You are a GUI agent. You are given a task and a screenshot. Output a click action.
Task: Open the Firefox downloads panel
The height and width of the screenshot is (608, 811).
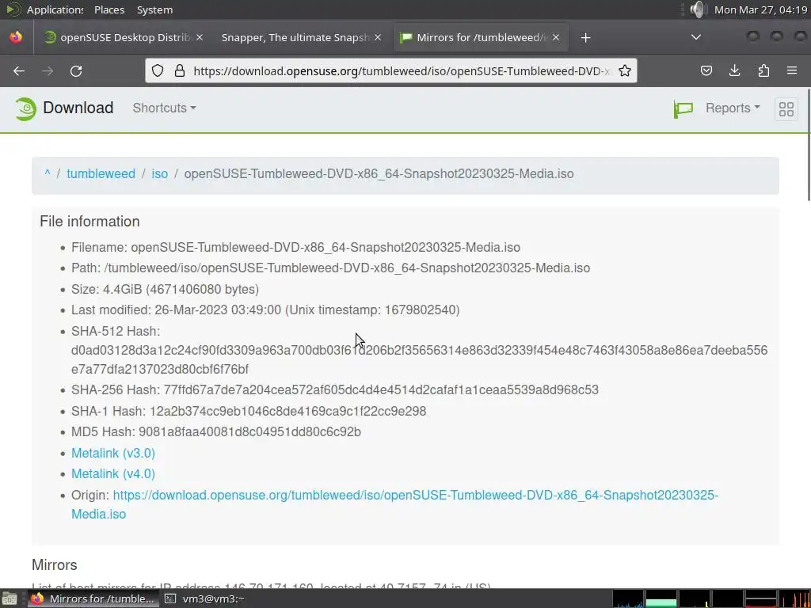tap(734, 70)
